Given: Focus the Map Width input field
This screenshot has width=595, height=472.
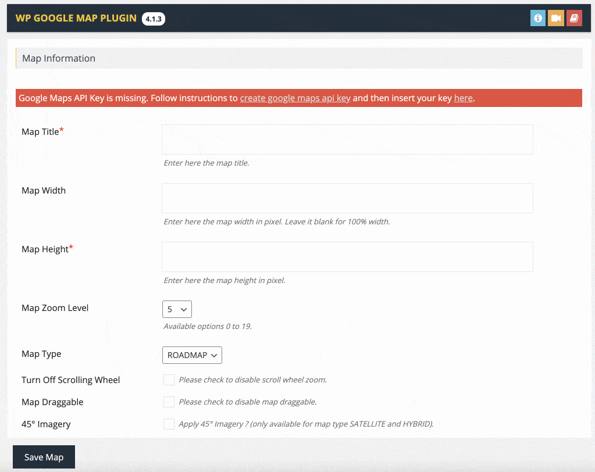Looking at the screenshot, I should pos(347,198).
